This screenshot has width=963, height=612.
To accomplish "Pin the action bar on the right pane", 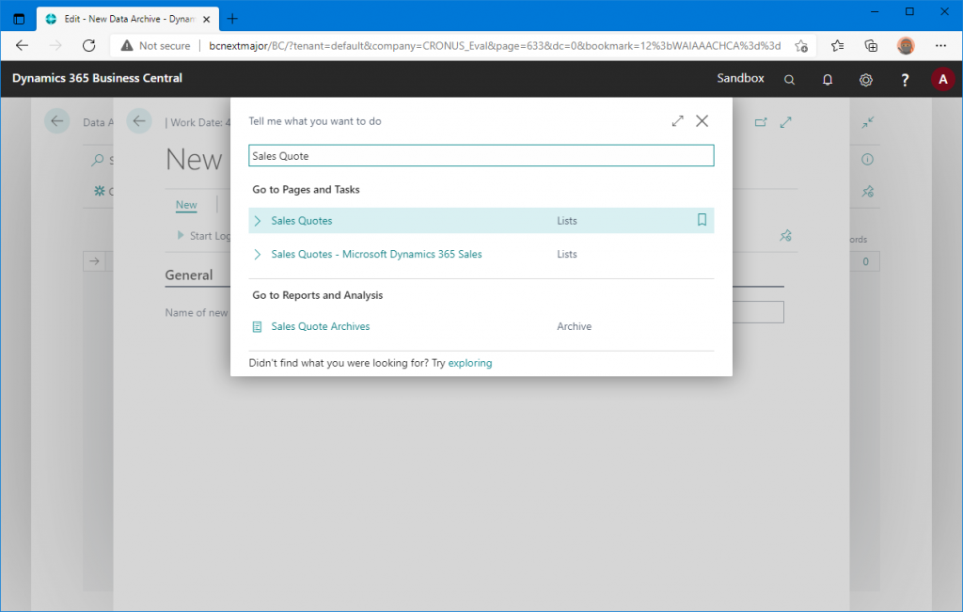I will tap(867, 192).
